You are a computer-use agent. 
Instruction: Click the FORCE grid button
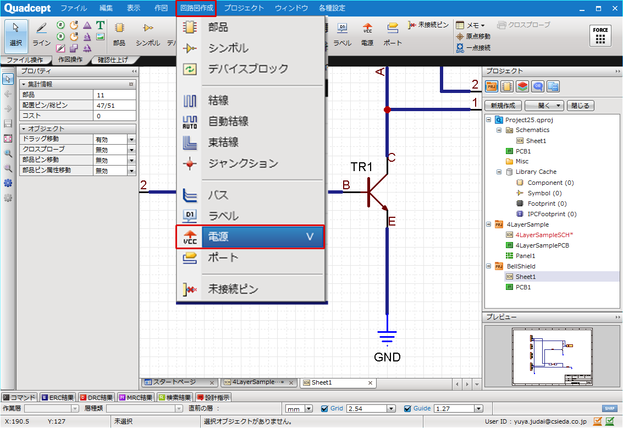[x=600, y=36]
